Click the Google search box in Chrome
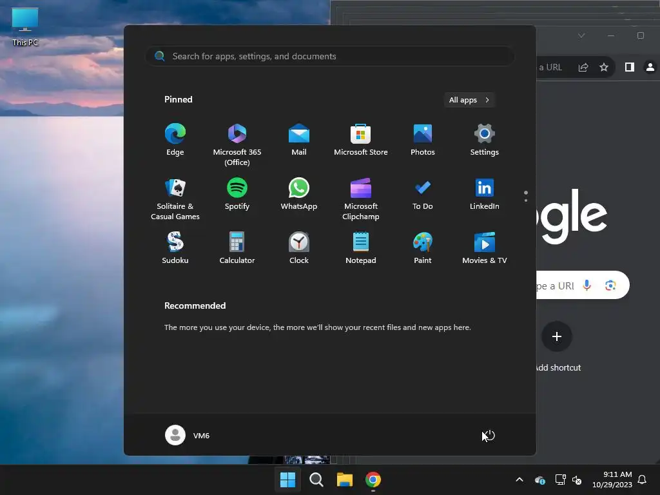 583,285
